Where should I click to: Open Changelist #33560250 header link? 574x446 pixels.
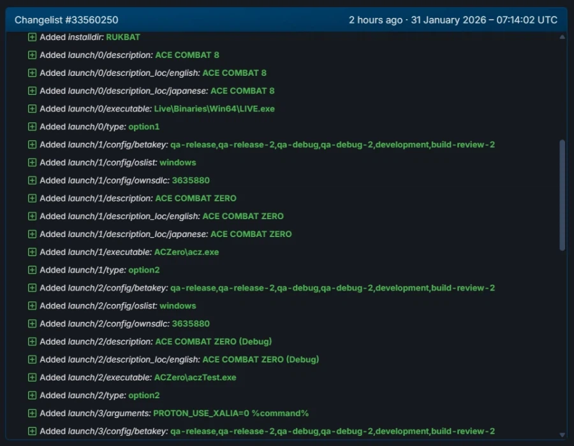click(66, 20)
